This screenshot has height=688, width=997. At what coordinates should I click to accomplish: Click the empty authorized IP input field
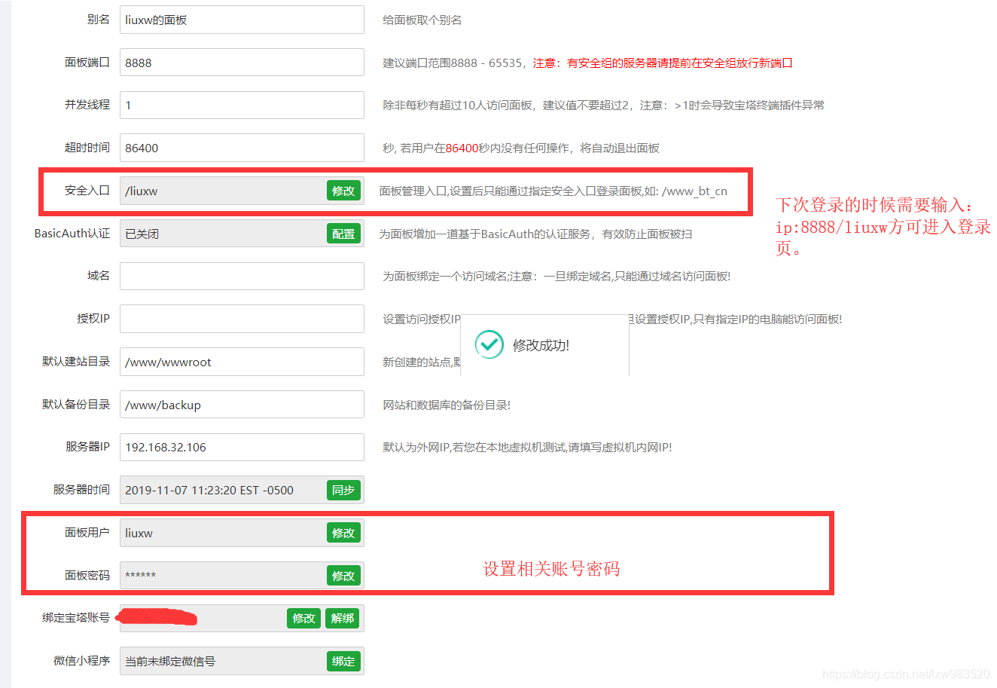(241, 319)
